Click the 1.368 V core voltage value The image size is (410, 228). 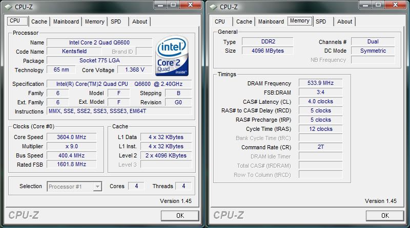tap(135, 70)
